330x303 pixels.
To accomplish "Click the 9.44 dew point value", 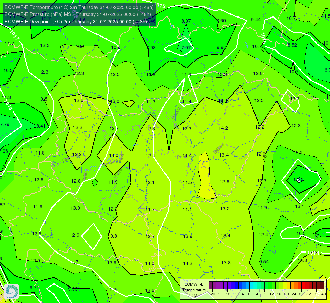I will (x=256, y=20).
